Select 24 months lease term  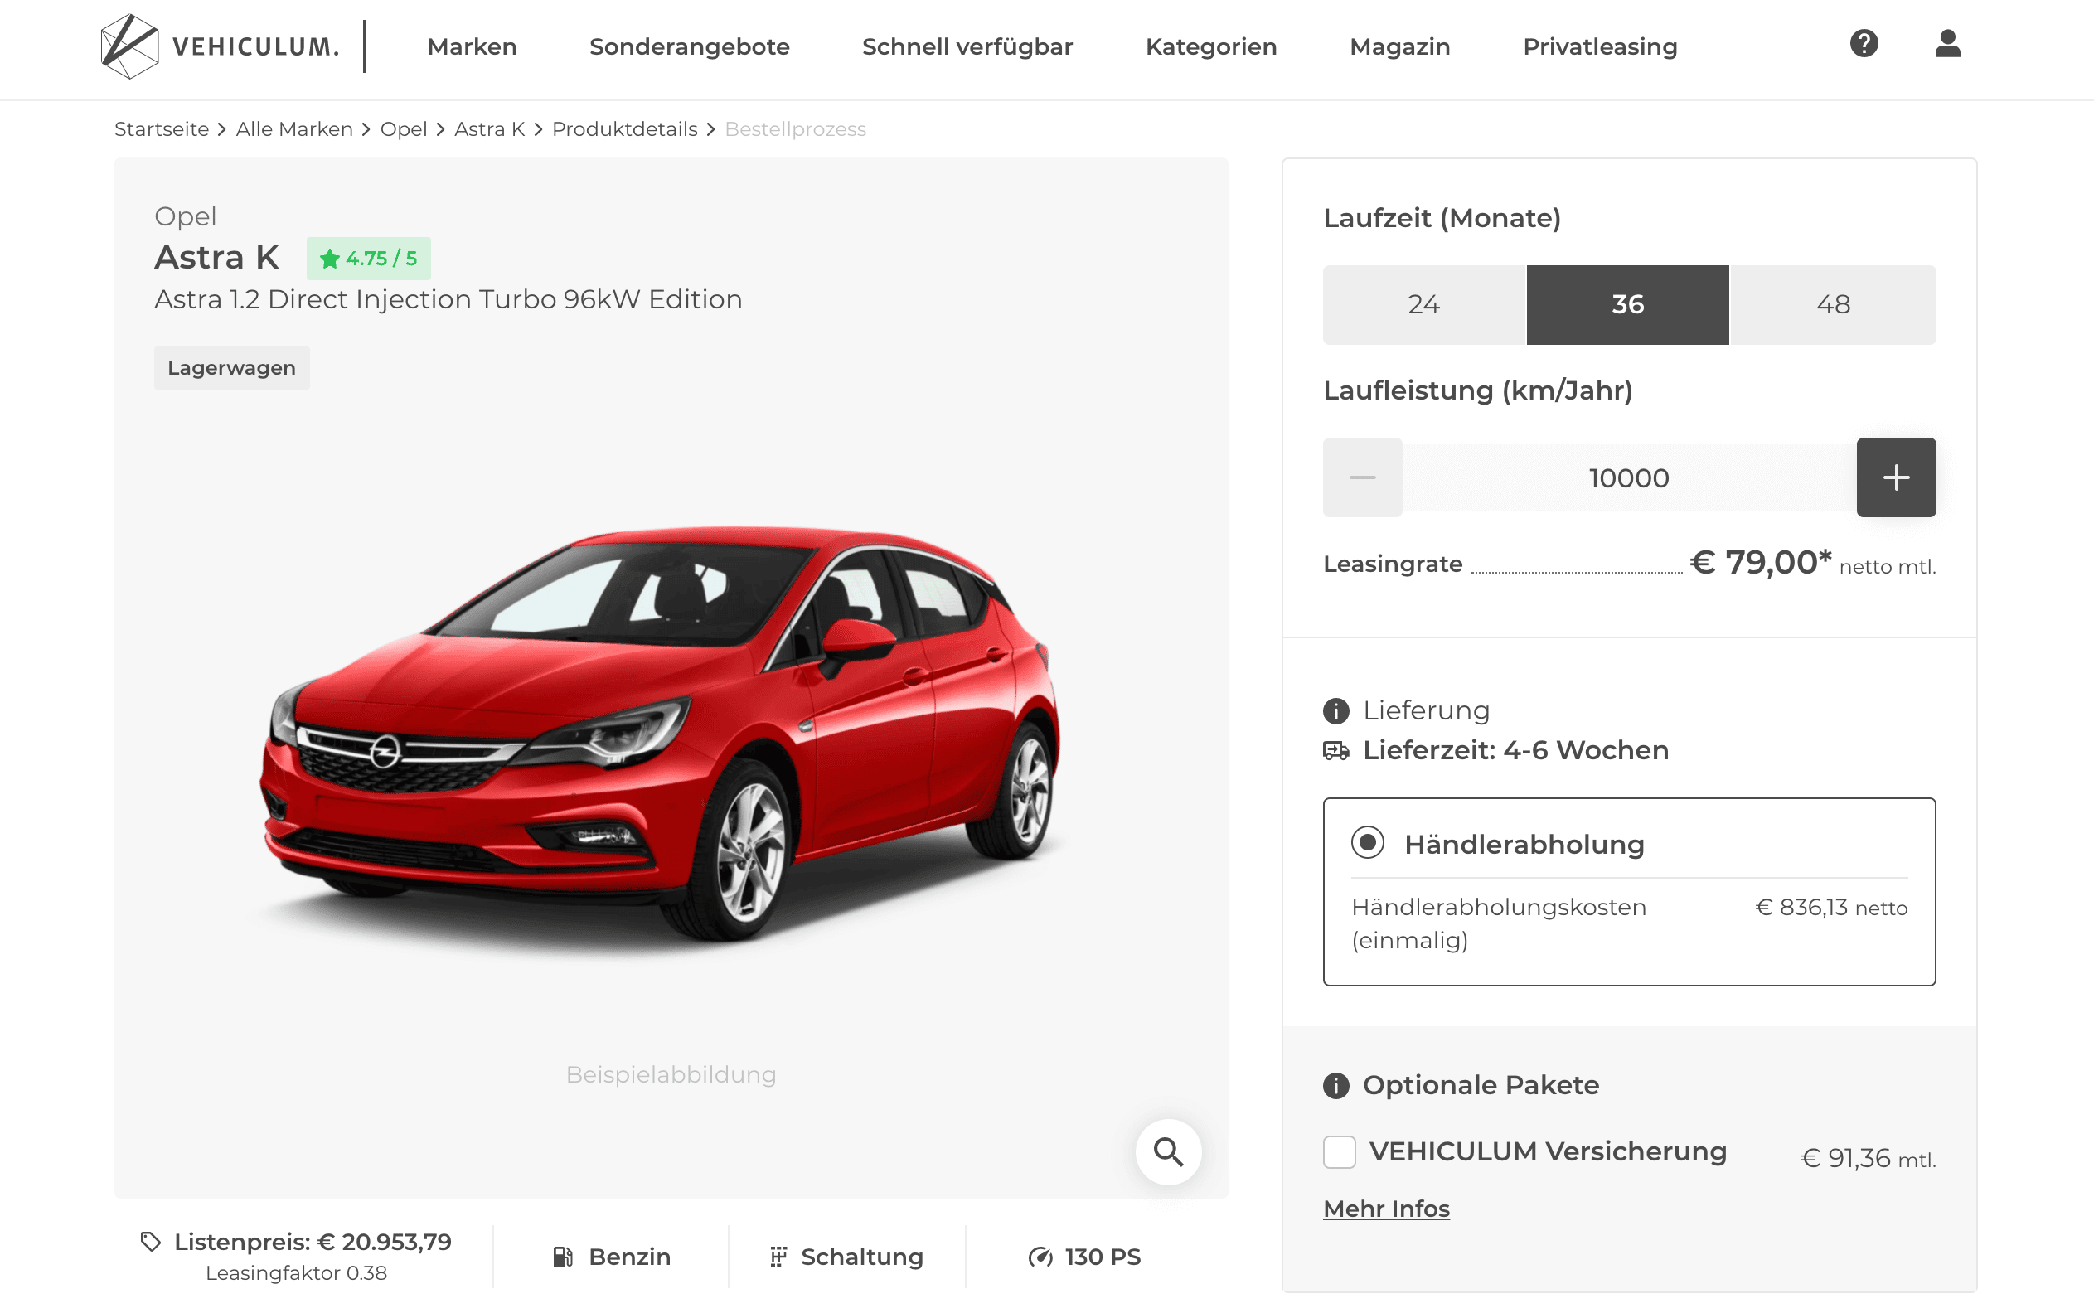(1424, 305)
